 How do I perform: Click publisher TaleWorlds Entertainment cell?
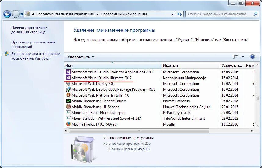pos(184,118)
